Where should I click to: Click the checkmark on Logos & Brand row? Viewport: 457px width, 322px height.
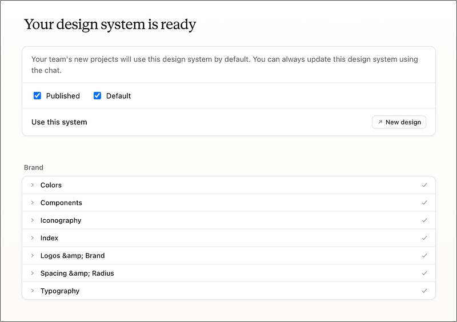tap(424, 256)
